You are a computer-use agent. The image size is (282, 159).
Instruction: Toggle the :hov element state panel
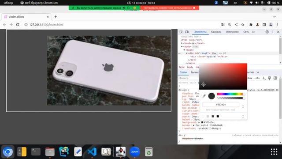(250, 78)
